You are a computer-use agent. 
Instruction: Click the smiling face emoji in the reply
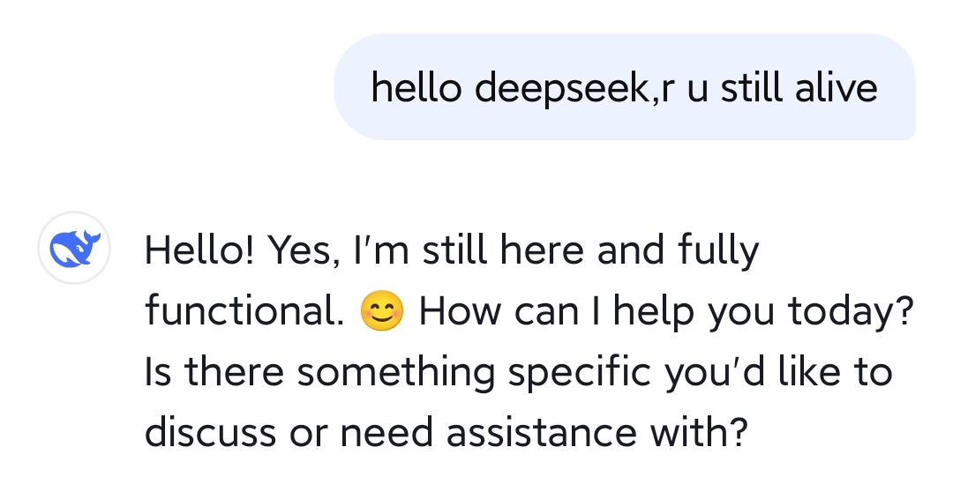tap(382, 310)
